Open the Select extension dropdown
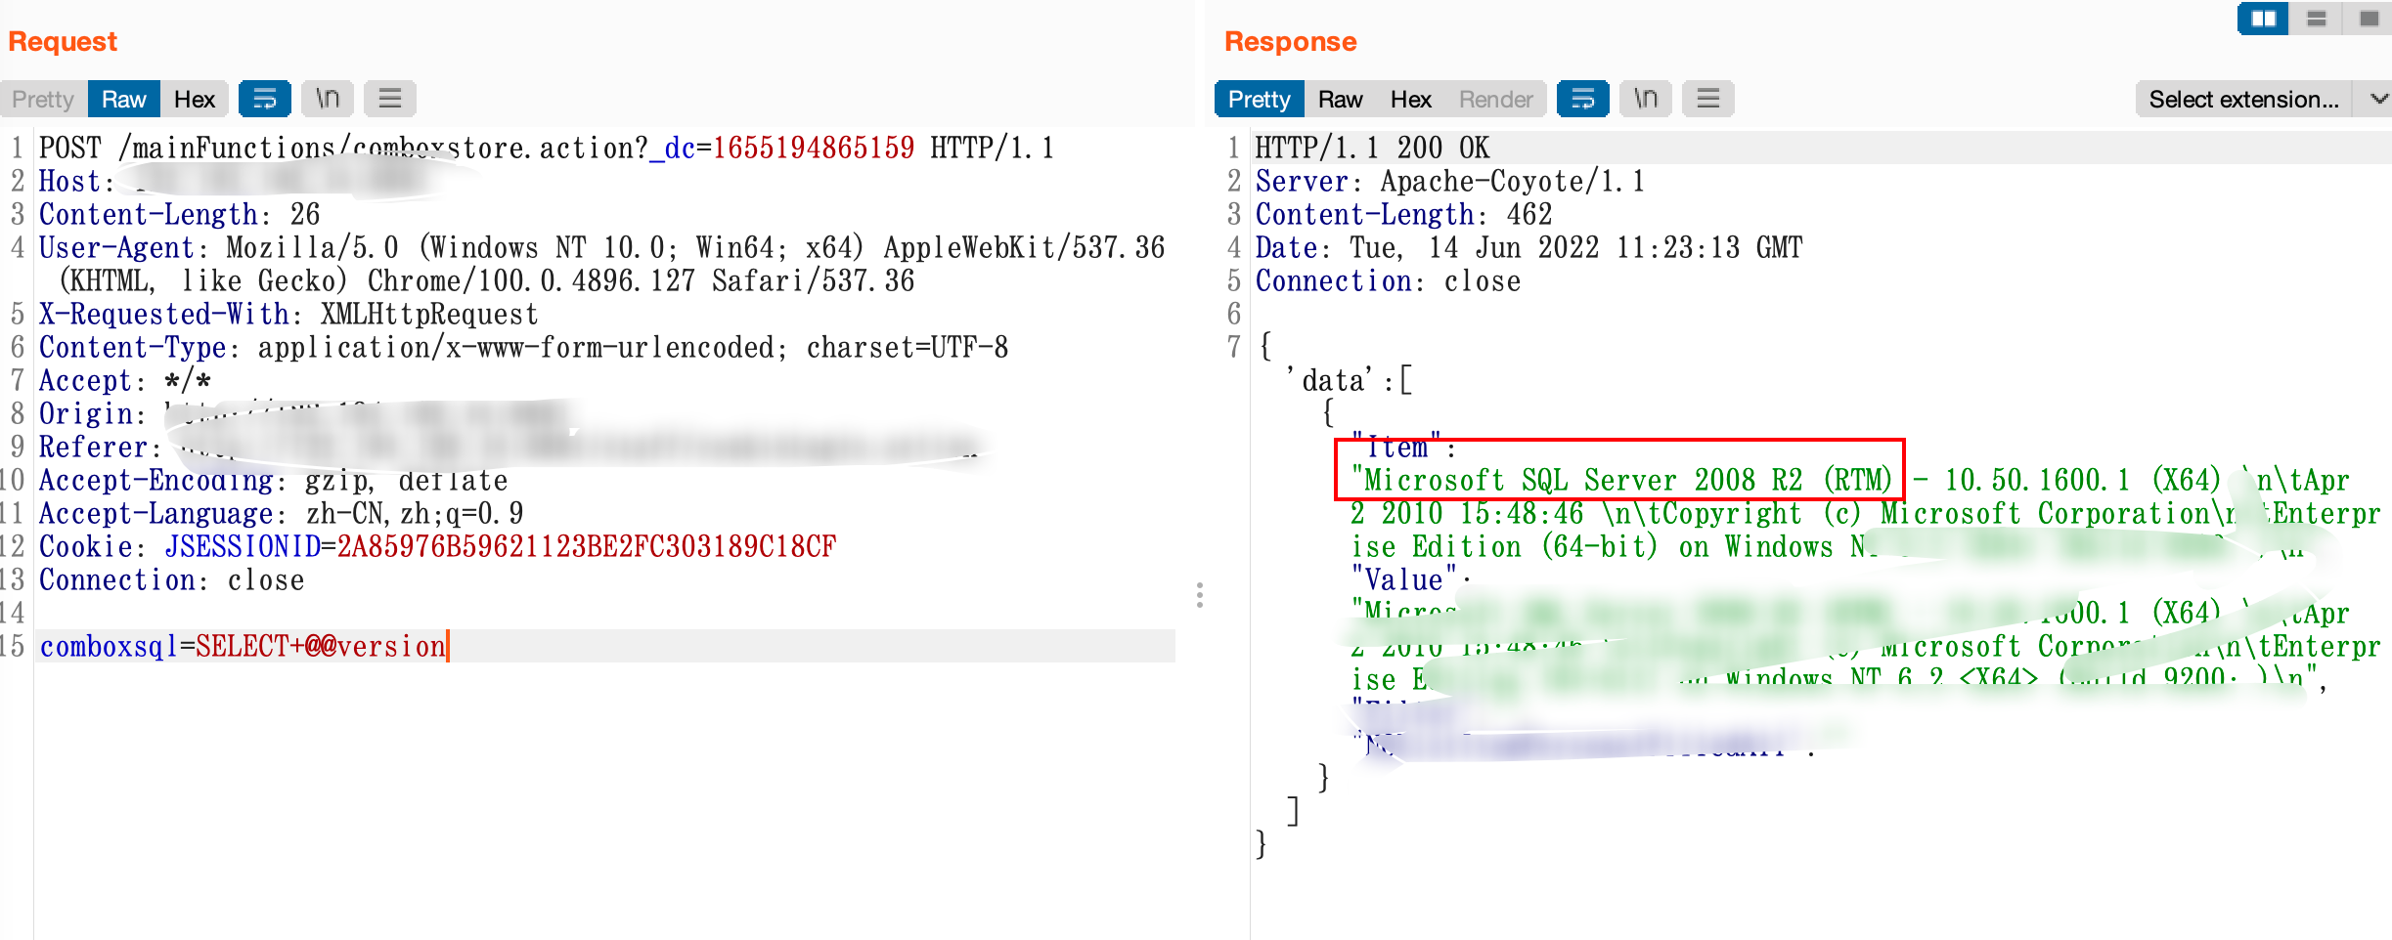Viewport: 2392px width, 940px height. [x=2244, y=99]
